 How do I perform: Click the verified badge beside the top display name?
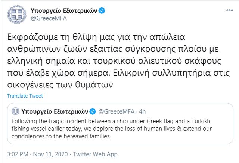coord(102,10)
